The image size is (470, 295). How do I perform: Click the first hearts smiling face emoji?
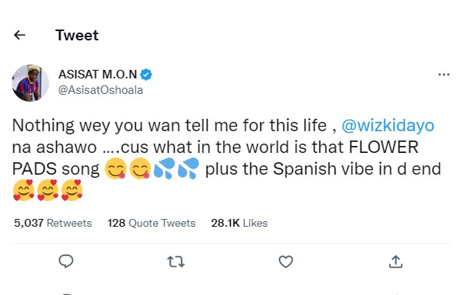pos(23,190)
